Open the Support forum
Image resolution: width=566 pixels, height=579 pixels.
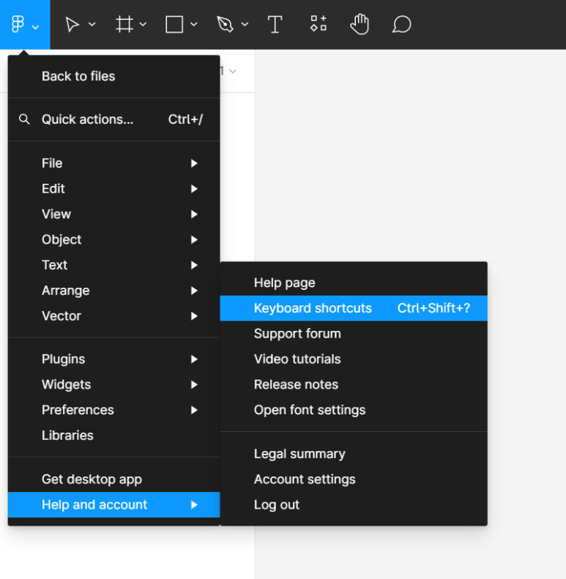point(354,334)
